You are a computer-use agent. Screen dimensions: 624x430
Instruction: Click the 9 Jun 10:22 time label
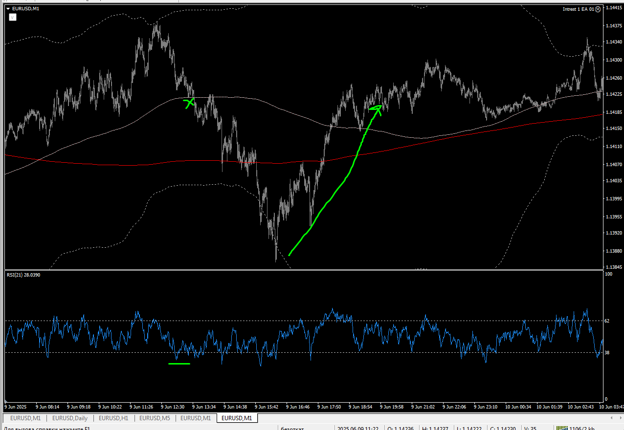point(110,407)
